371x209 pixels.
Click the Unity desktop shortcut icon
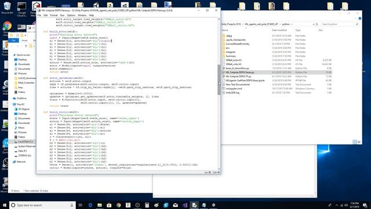point(96,5)
